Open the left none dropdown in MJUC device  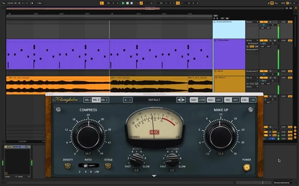tap(11, 177)
